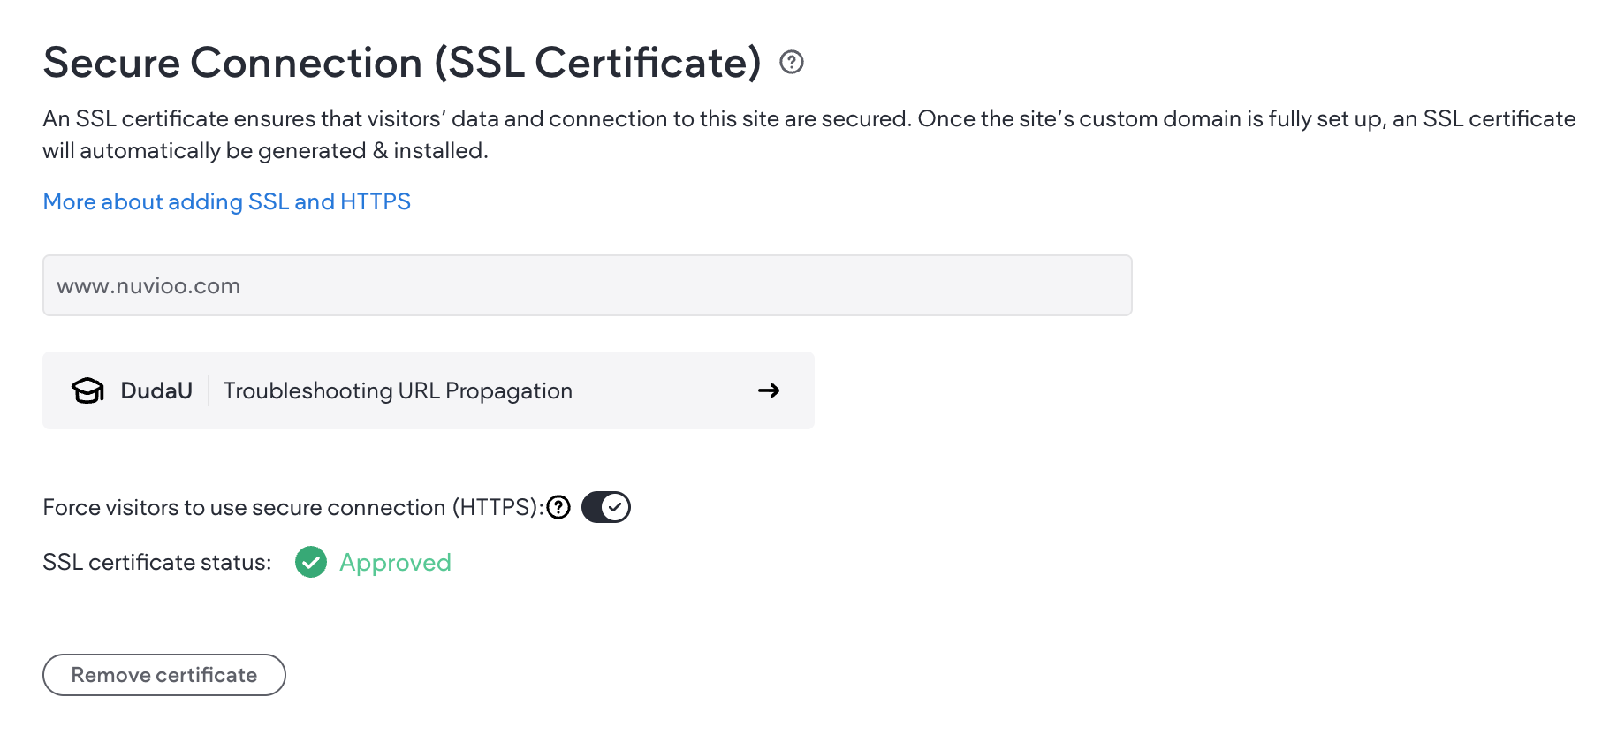Open DudaU learning resource via arrow
The width and height of the screenshot is (1617, 735).
[x=768, y=390]
